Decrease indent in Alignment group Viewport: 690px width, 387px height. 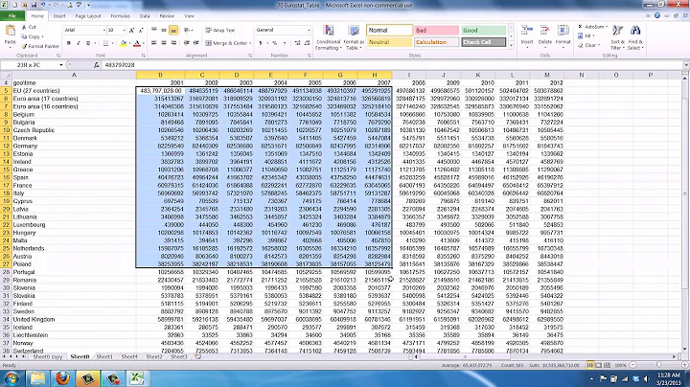pyautogui.click(x=187, y=43)
